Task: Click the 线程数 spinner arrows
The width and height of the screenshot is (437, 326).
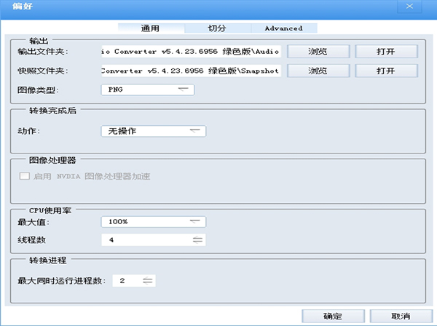Action: 197,240
